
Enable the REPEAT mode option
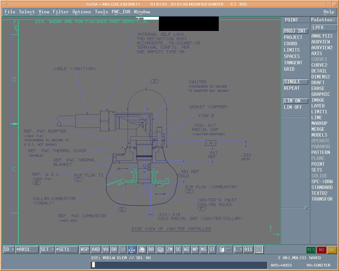(292, 88)
